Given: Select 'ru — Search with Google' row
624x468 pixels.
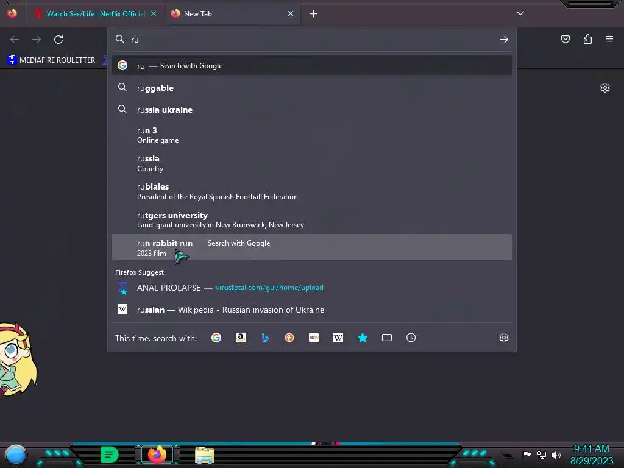Looking at the screenshot, I should coord(312,66).
